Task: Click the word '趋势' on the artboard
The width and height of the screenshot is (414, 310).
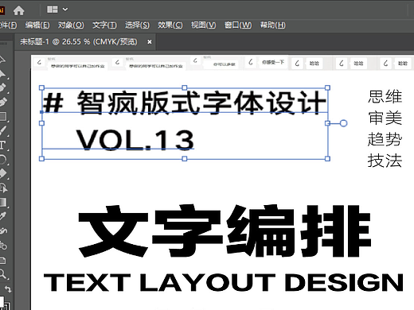Action: tap(385, 139)
